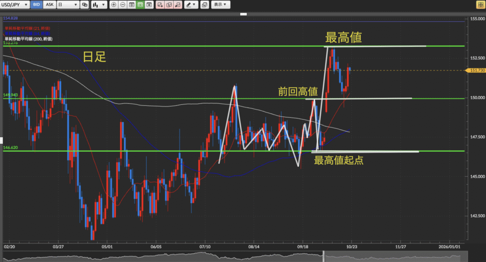Click the zoom out magnifier icon
Screen dimensions: 486x262
click(122, 5)
